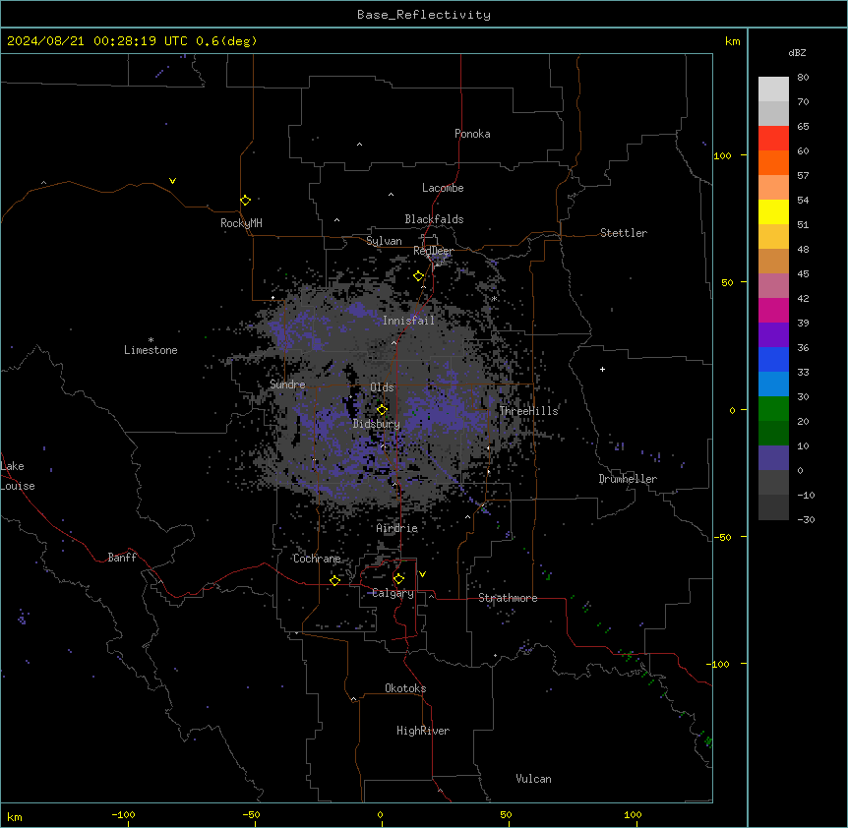Click the Calgary city label
This screenshot has height=828, width=848.
394,593
